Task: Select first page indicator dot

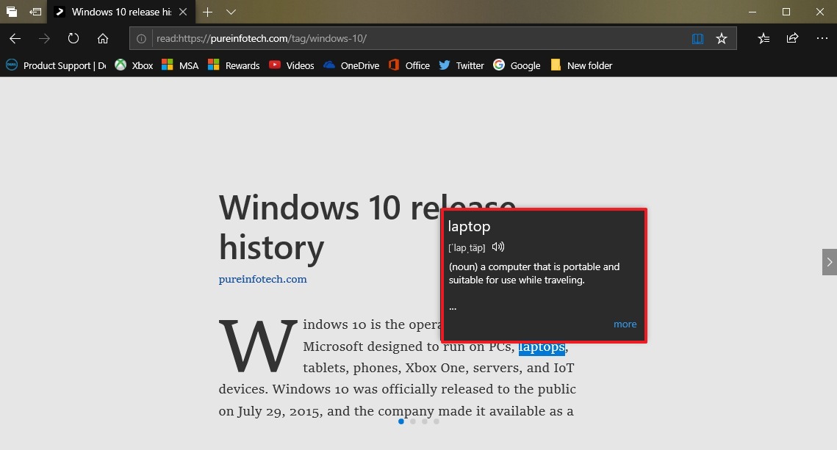Action: tap(401, 421)
